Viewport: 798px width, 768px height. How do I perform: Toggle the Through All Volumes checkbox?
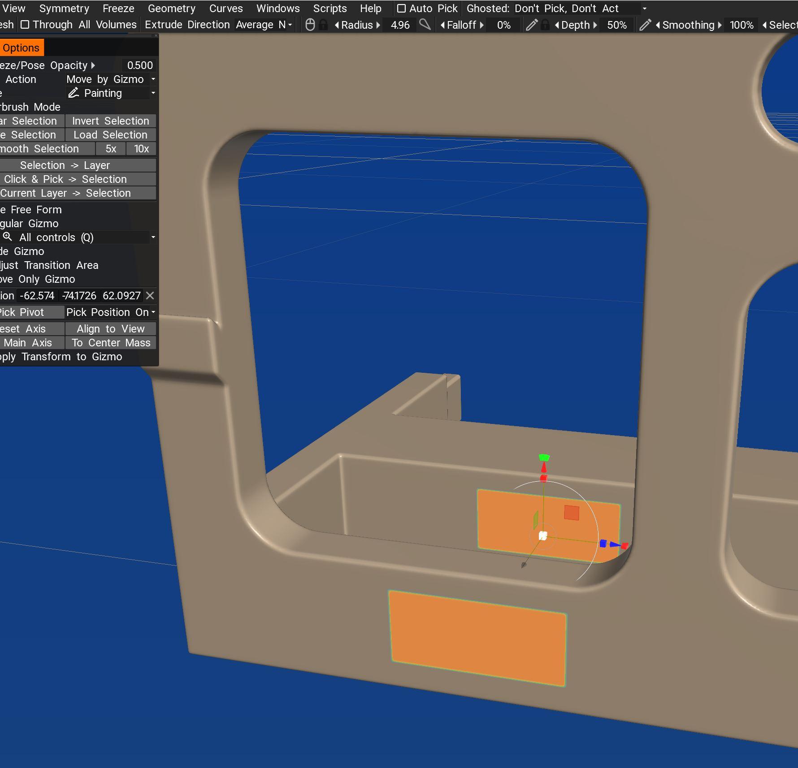tap(25, 25)
